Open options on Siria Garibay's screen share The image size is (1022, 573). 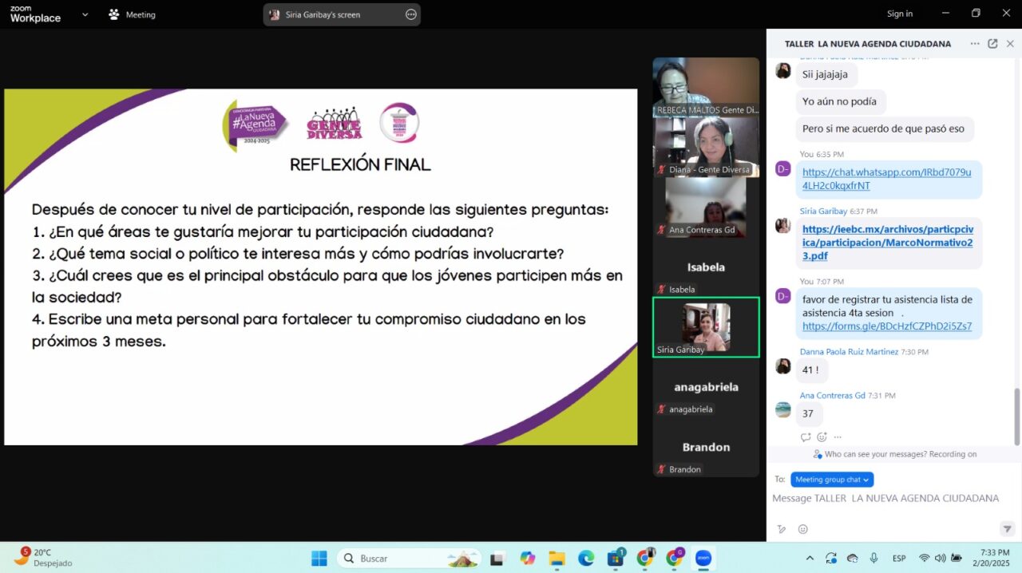click(x=411, y=14)
